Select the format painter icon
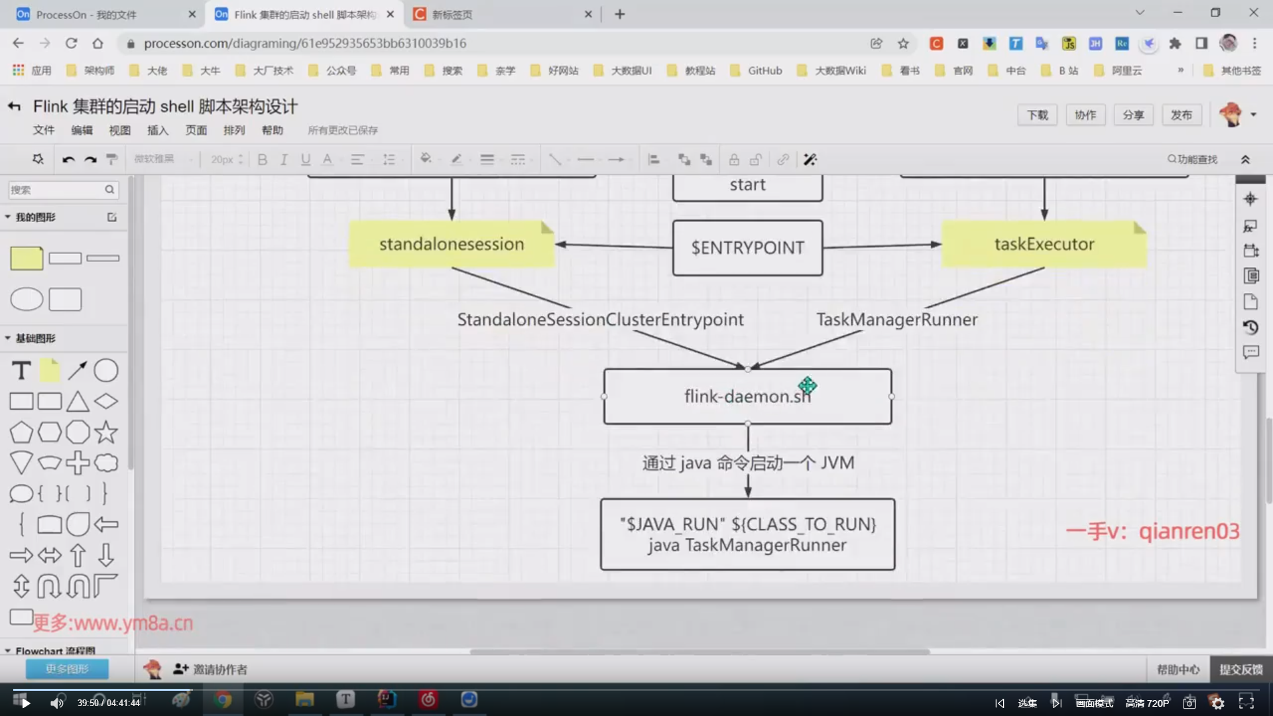This screenshot has height=716, width=1273. [x=112, y=160]
